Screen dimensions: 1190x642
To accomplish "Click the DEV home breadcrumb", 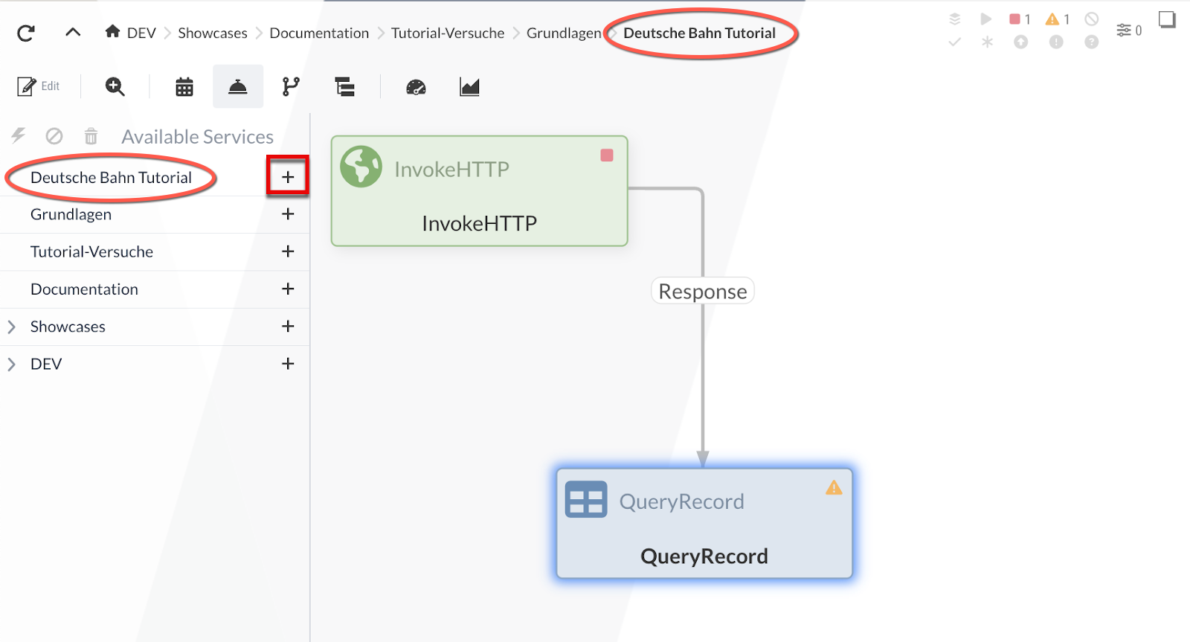I will tap(131, 33).
